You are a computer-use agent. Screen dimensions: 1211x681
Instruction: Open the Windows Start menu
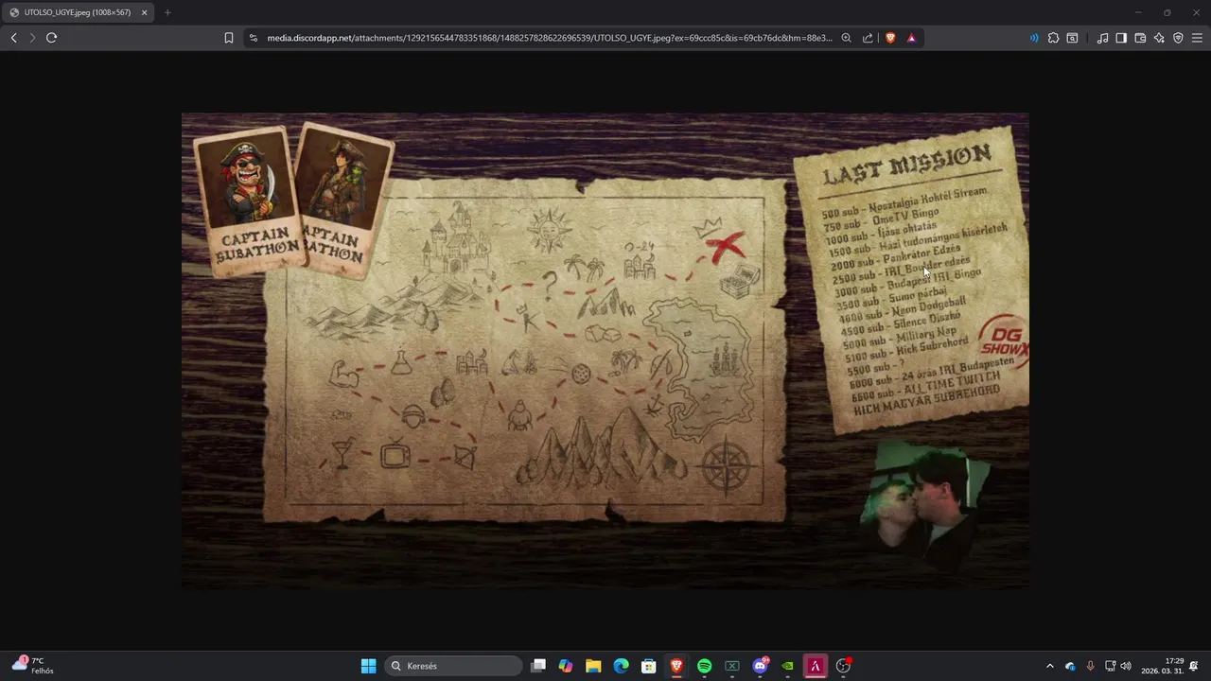coord(368,666)
